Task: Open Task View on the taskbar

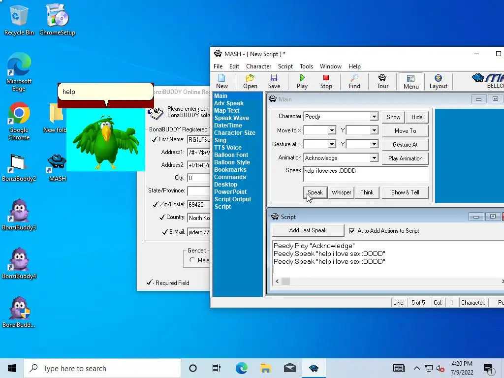Action: point(217,368)
